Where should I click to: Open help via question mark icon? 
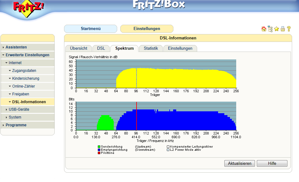point(289,29)
